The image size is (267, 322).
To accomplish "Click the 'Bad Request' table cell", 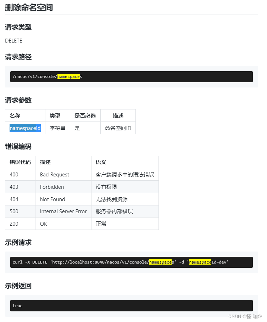I will (x=55, y=175).
